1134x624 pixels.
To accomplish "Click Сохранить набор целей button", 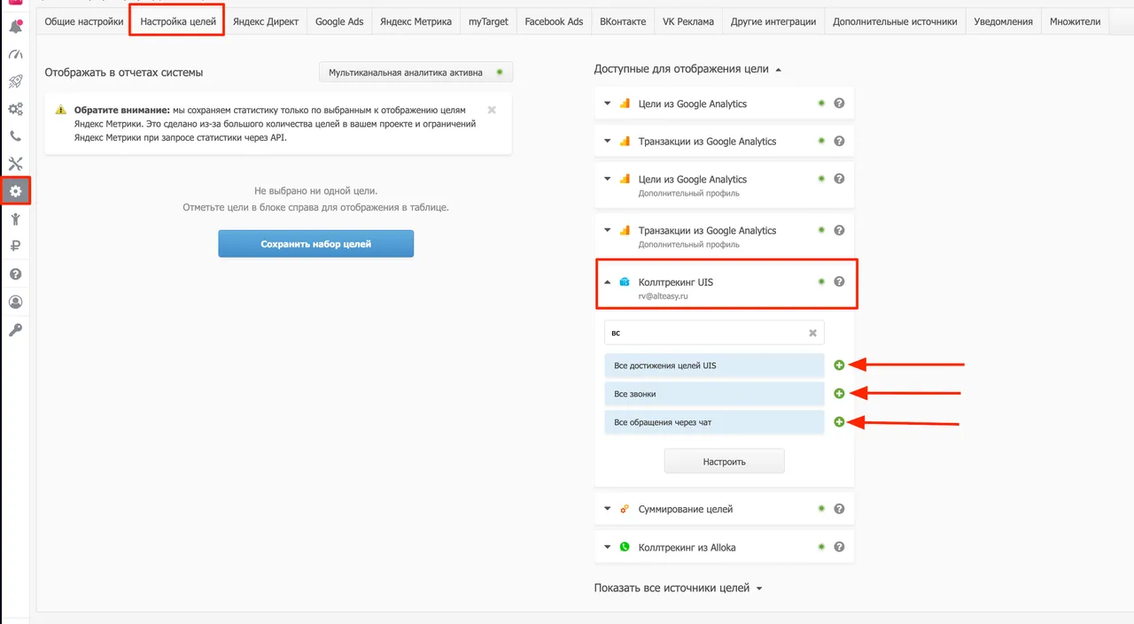I will point(316,243).
